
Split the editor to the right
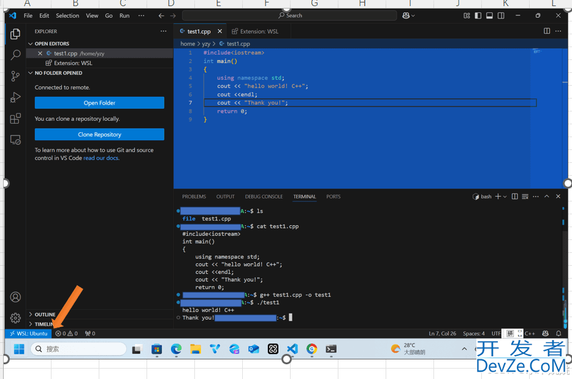pos(547,31)
